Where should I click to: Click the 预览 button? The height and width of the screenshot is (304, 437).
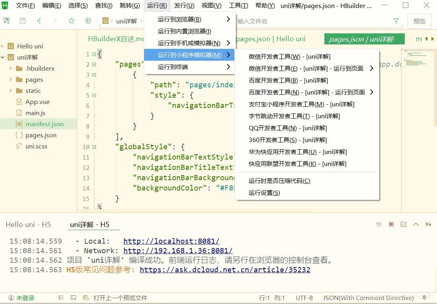419,21
